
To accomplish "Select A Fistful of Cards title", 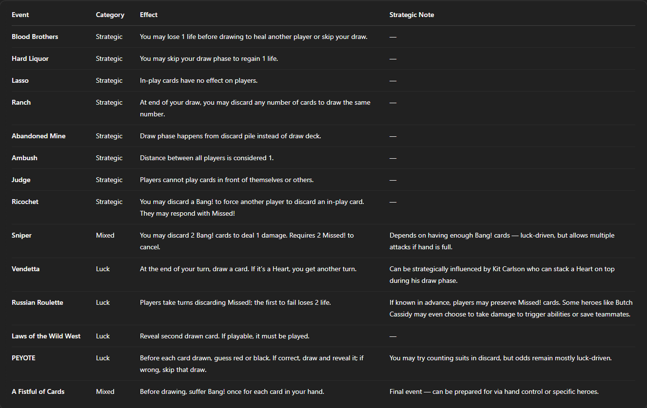I will 38,391.
